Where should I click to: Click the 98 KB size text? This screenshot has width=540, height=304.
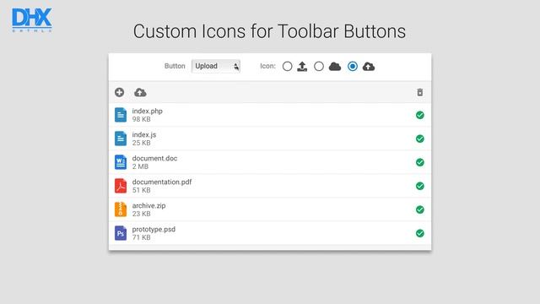click(141, 119)
